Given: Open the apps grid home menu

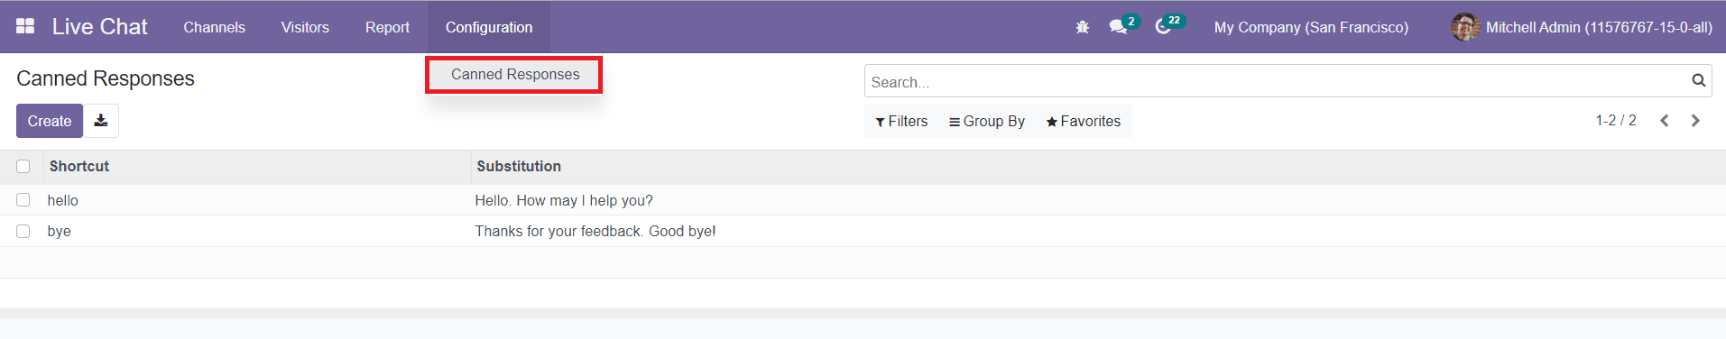Looking at the screenshot, I should (x=25, y=27).
